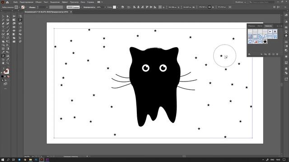
Task: Open the stroke color dropdown in control bar
Action: 26,7
